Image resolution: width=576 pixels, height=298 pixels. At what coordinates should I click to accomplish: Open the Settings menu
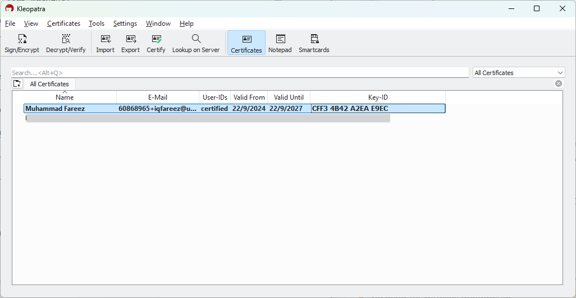click(125, 24)
